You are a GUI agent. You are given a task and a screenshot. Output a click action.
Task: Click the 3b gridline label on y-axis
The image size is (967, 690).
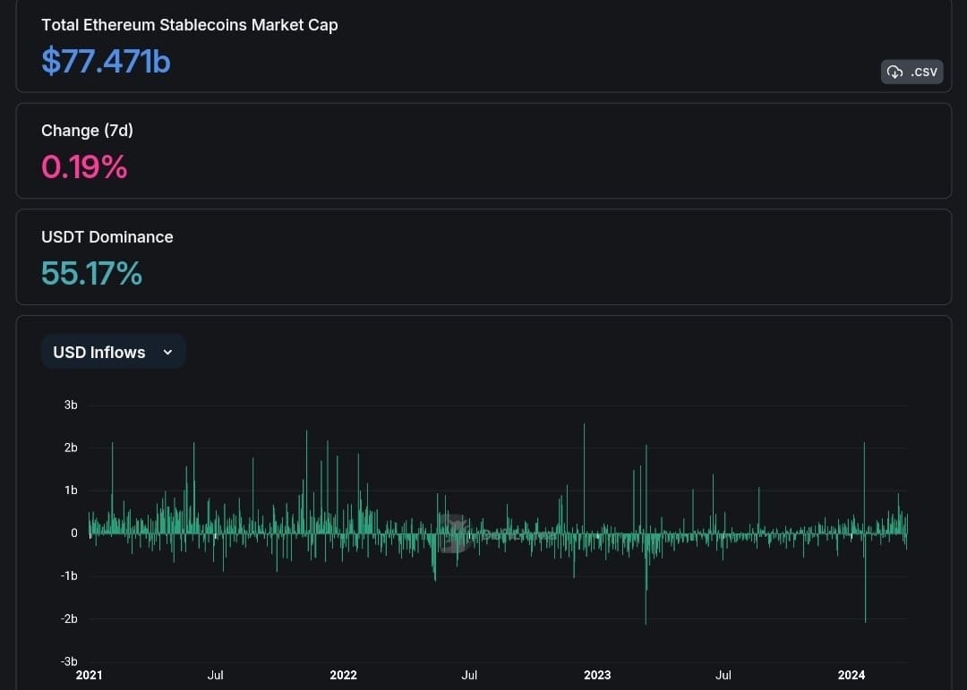[x=70, y=405]
